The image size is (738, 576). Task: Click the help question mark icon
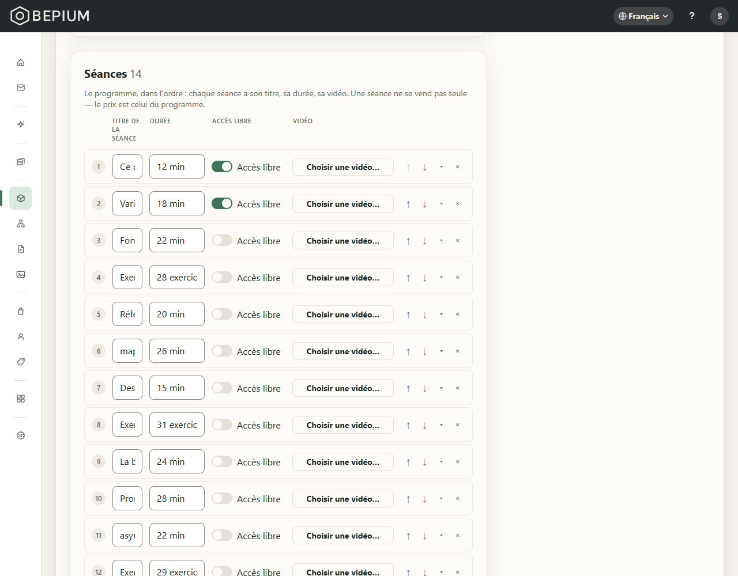click(692, 16)
